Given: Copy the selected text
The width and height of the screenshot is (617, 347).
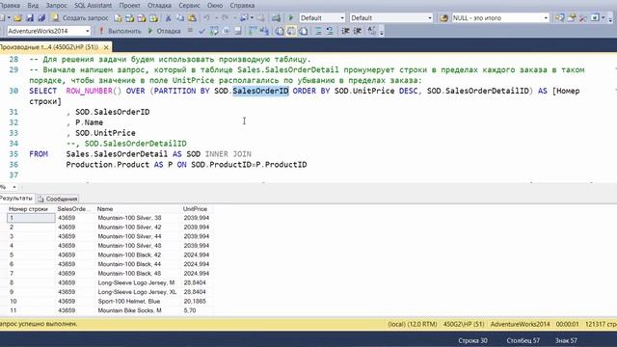Looking at the screenshot, I should pos(180,18).
